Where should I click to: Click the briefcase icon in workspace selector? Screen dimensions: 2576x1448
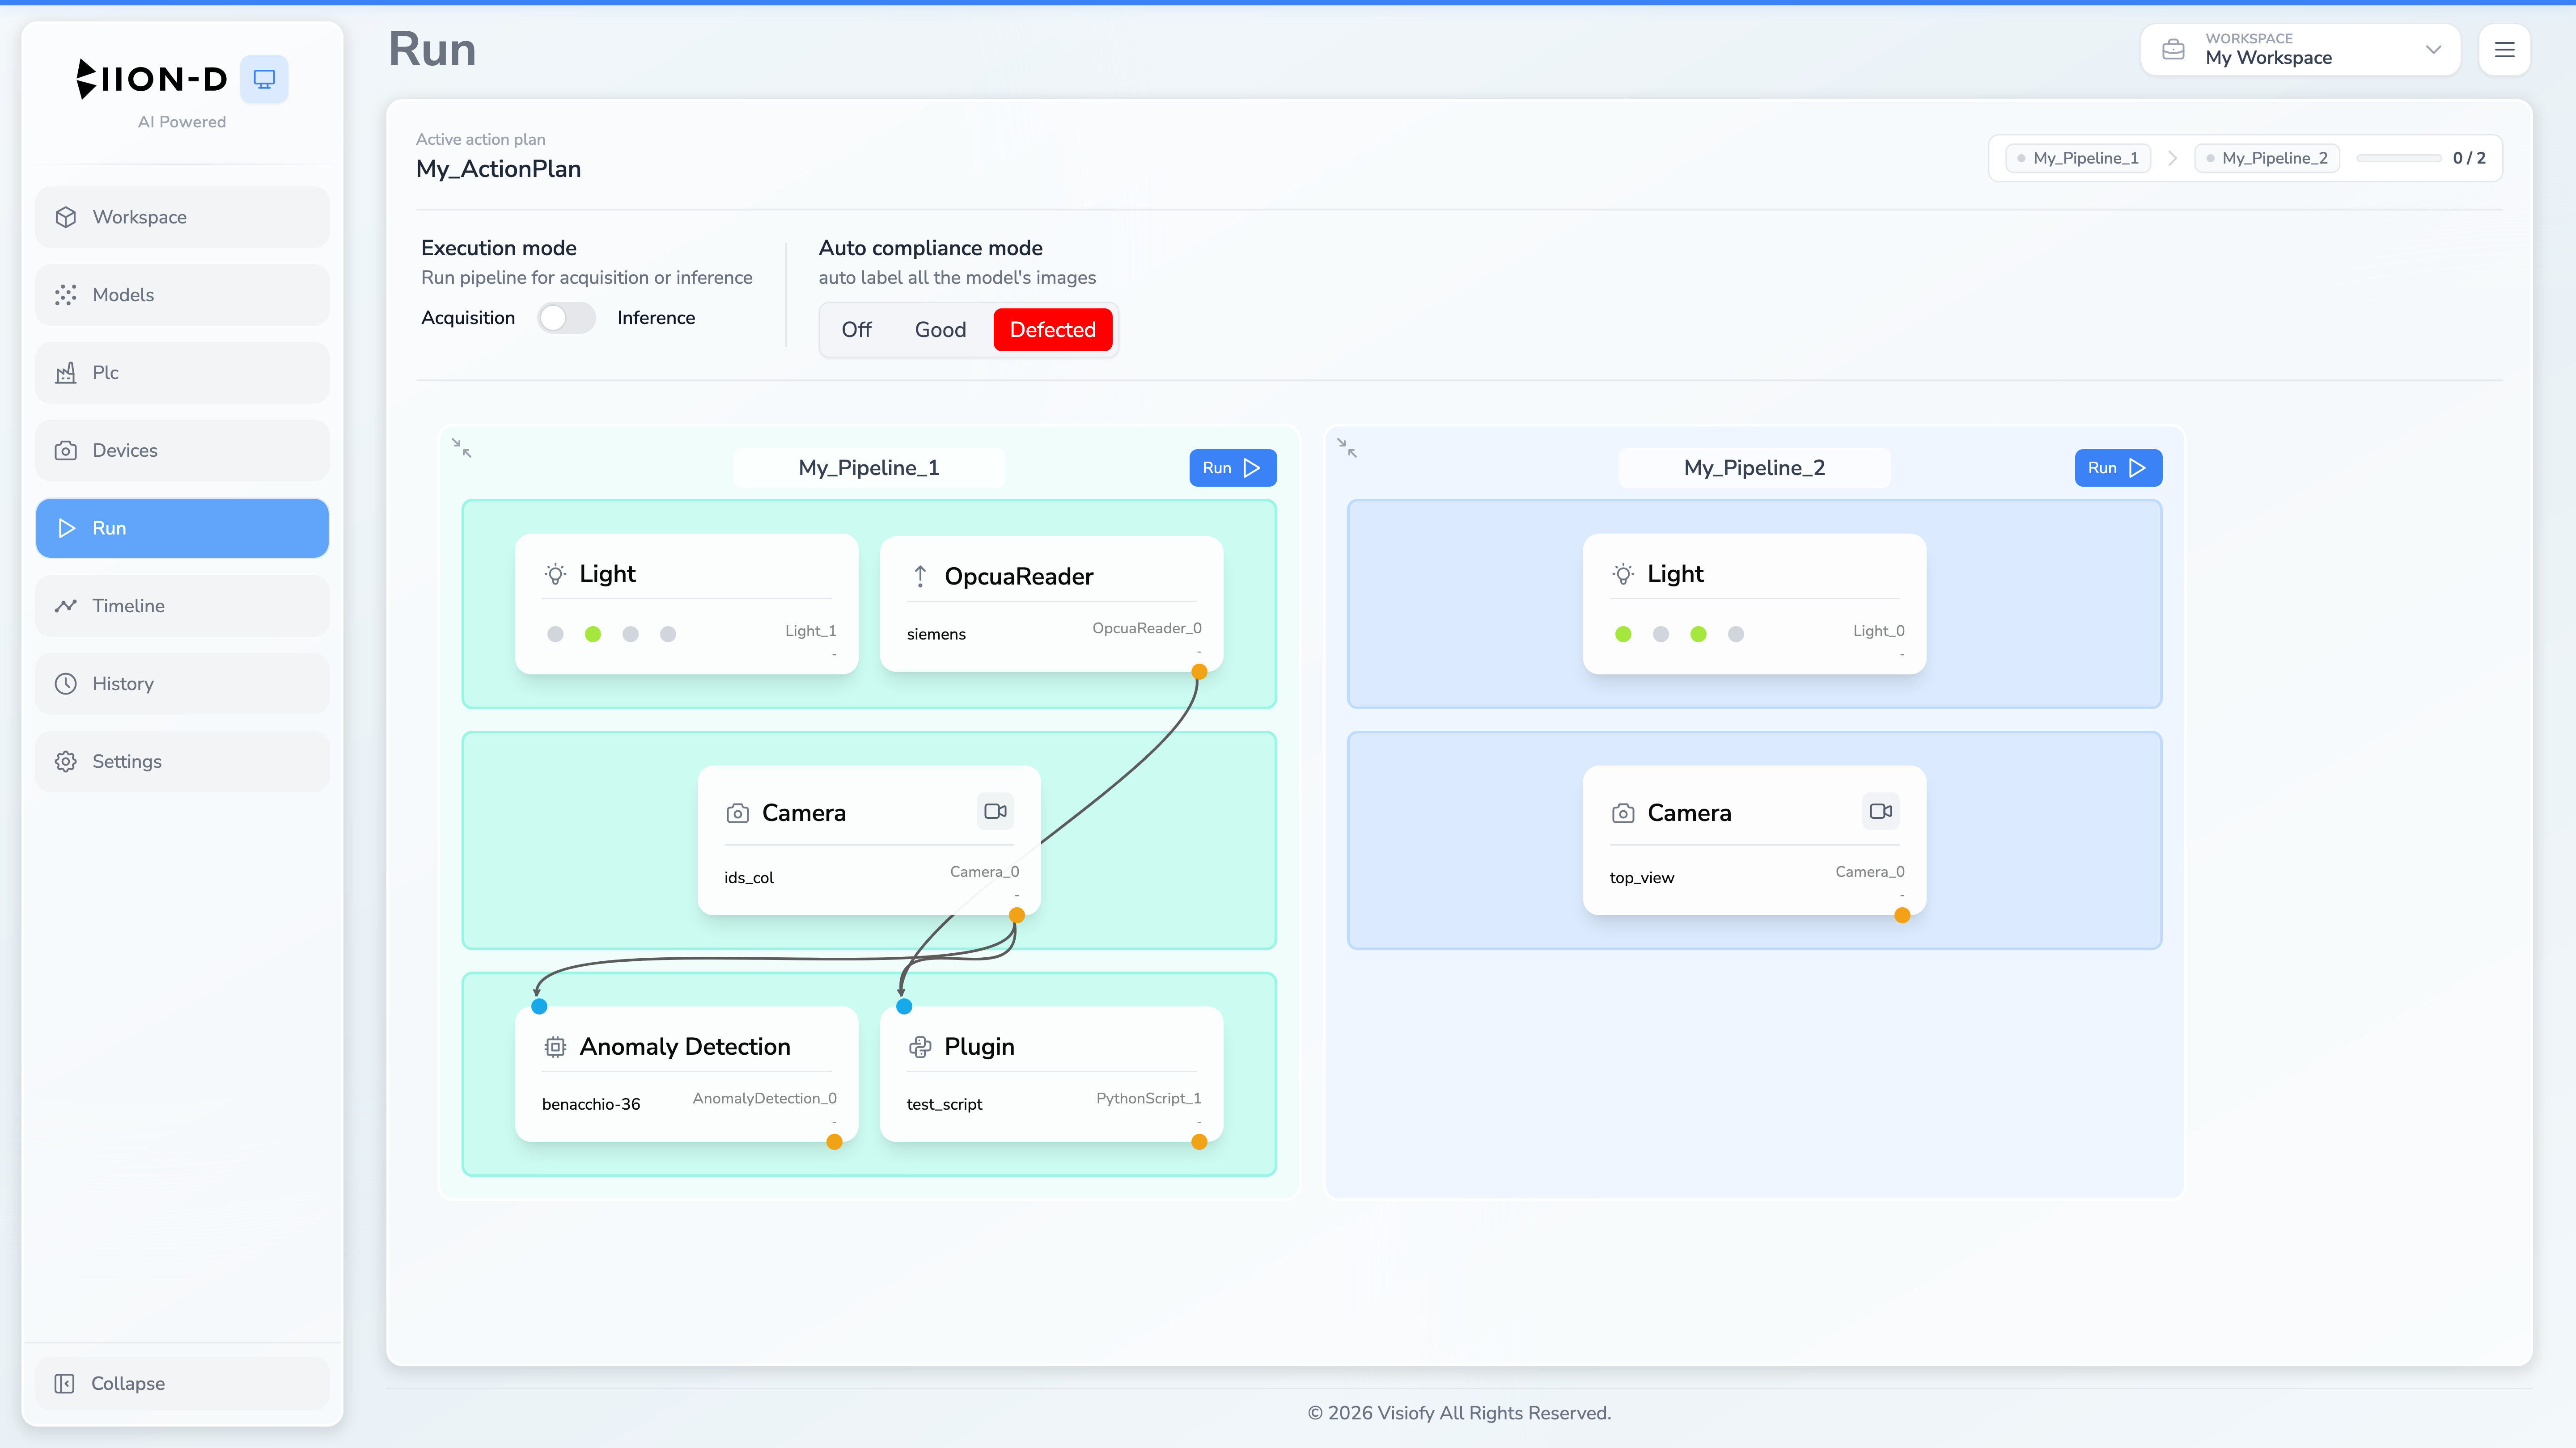click(x=2173, y=50)
